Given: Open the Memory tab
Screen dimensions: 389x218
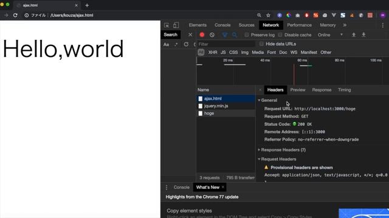Looking at the screenshot, I should point(328,25).
